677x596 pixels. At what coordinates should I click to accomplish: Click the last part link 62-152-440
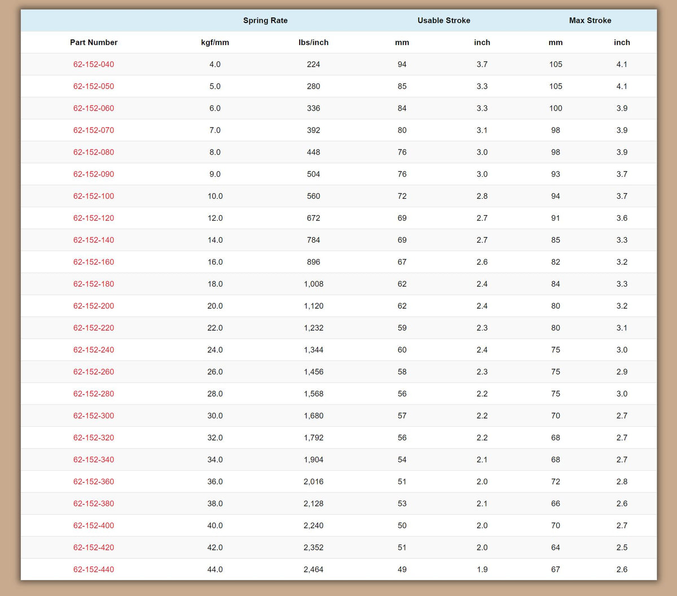click(x=94, y=569)
